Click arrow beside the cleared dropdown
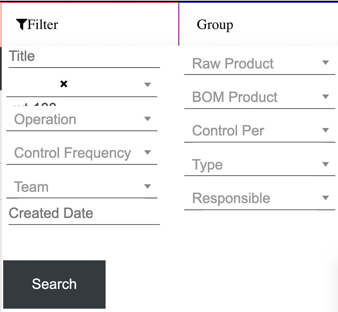 point(148,85)
